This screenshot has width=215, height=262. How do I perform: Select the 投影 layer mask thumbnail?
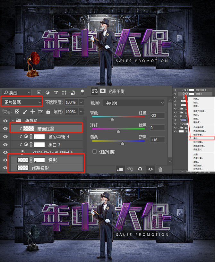click(x=39, y=160)
